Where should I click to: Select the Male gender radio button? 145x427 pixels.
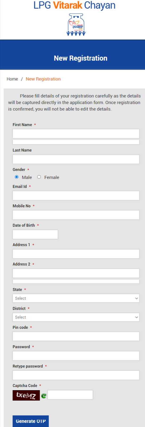click(17, 177)
